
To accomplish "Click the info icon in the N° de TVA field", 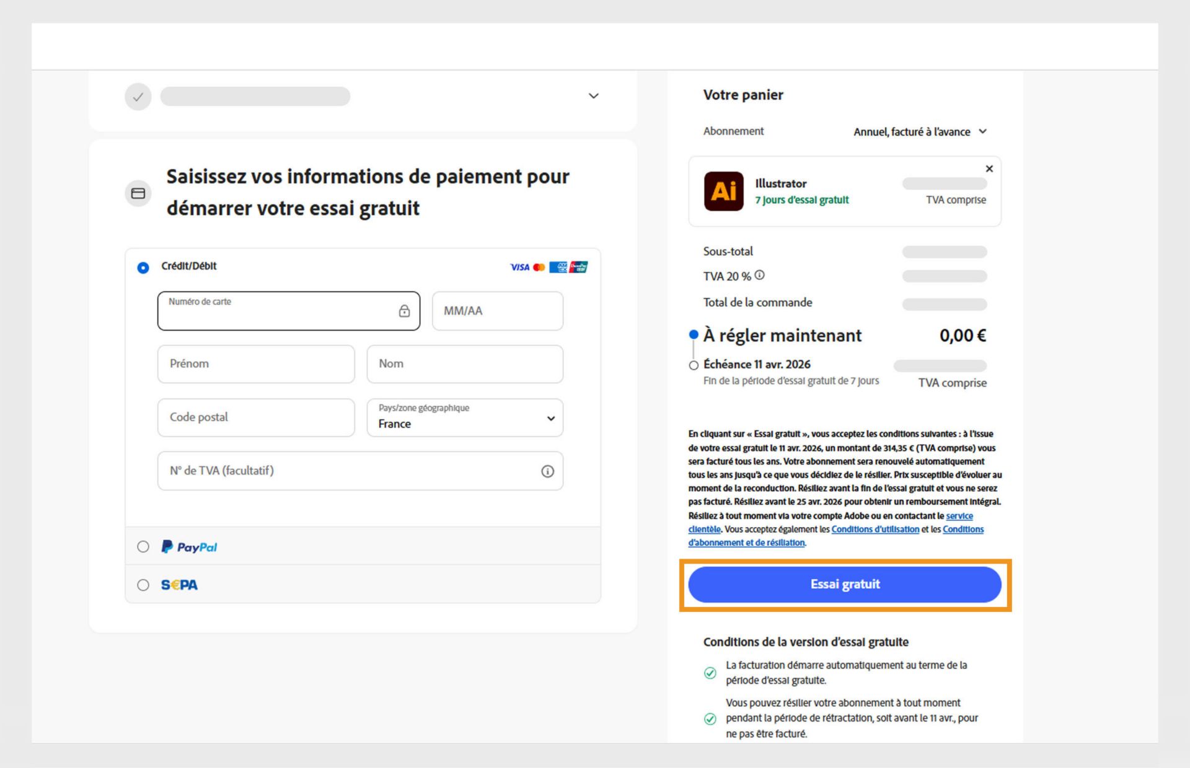I will tap(547, 471).
